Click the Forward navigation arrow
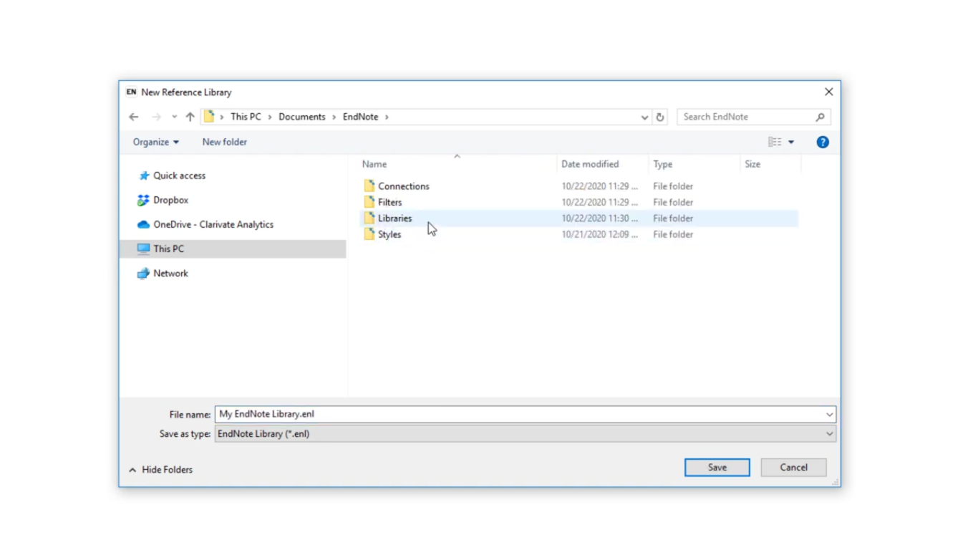This screenshot has height=550, width=978. (x=156, y=117)
